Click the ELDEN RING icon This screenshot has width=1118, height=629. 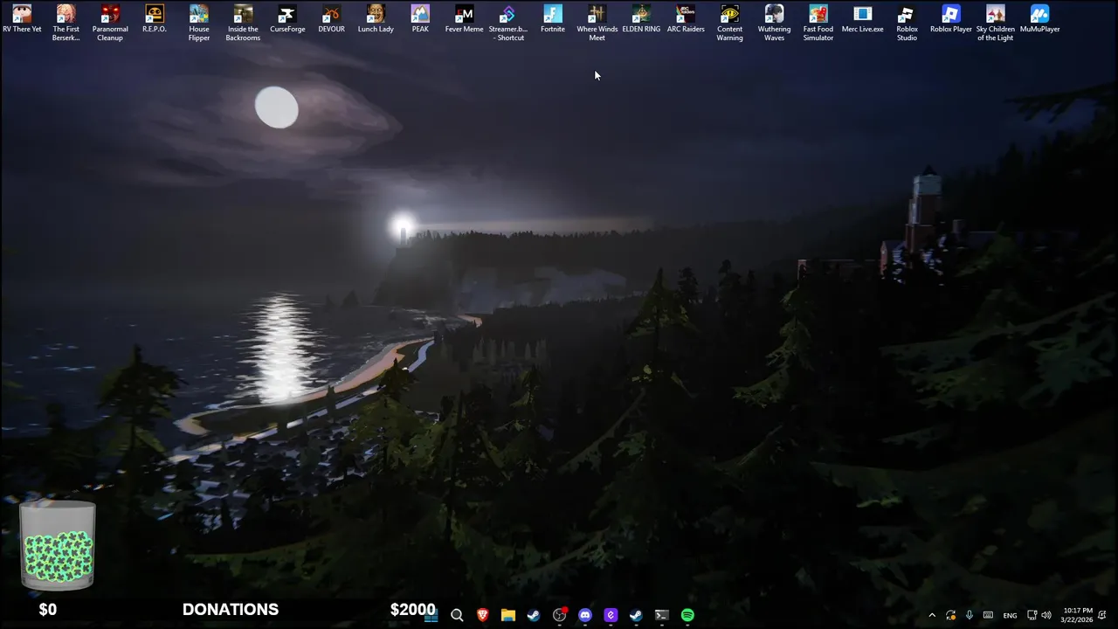click(x=641, y=20)
